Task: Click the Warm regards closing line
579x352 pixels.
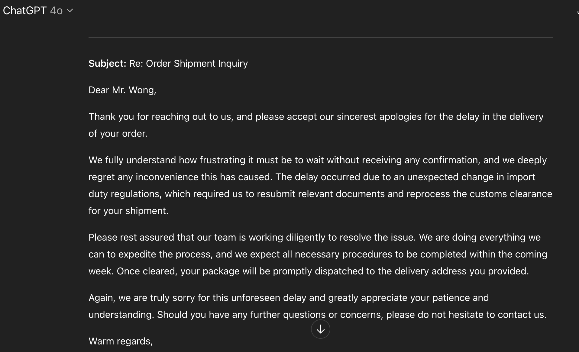Action: 120,341
